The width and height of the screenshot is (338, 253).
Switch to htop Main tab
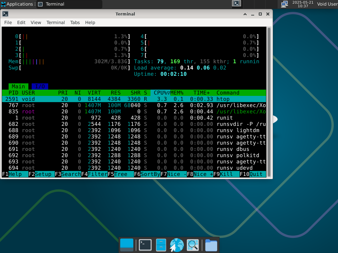click(x=18, y=87)
